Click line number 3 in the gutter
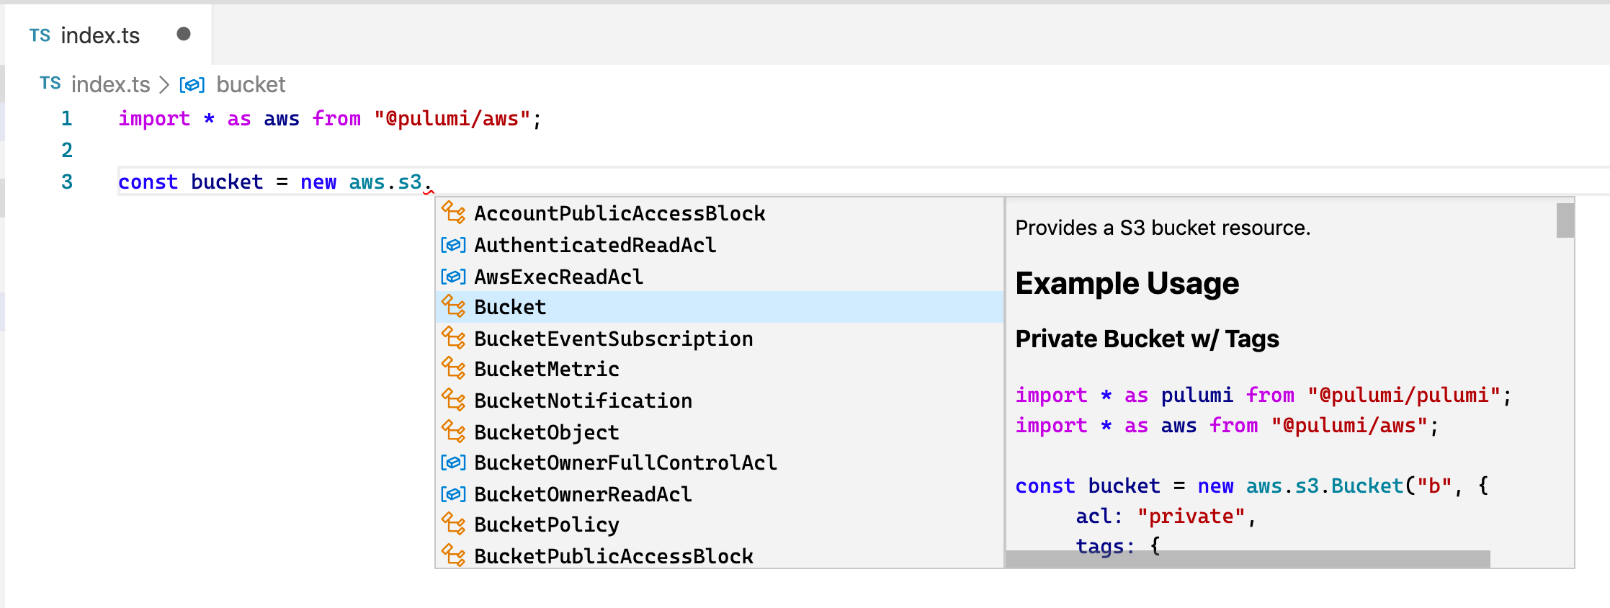This screenshot has width=1610, height=608. click(x=67, y=182)
